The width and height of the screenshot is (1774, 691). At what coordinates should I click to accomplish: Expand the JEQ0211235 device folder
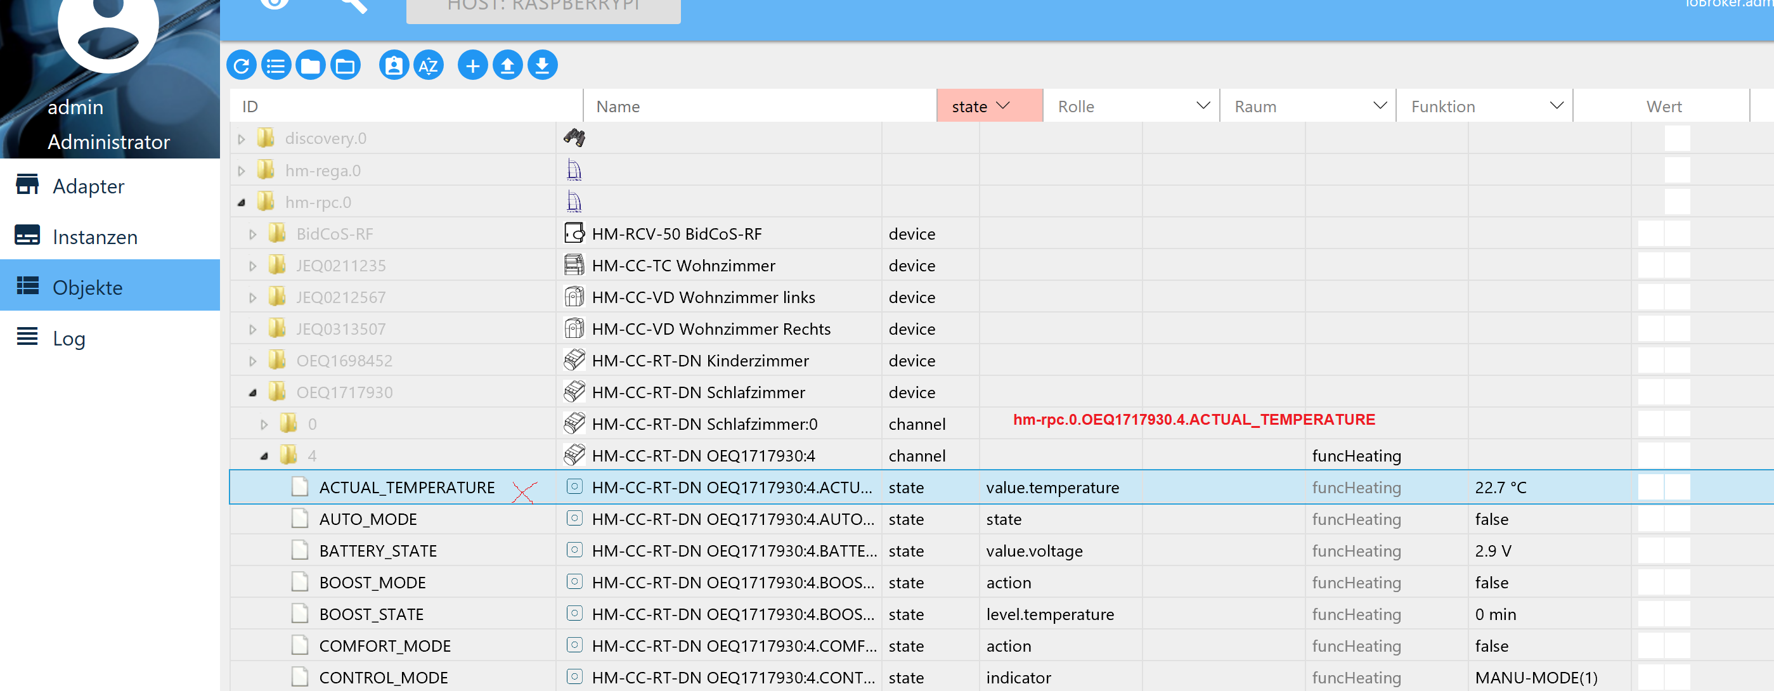pos(253,266)
